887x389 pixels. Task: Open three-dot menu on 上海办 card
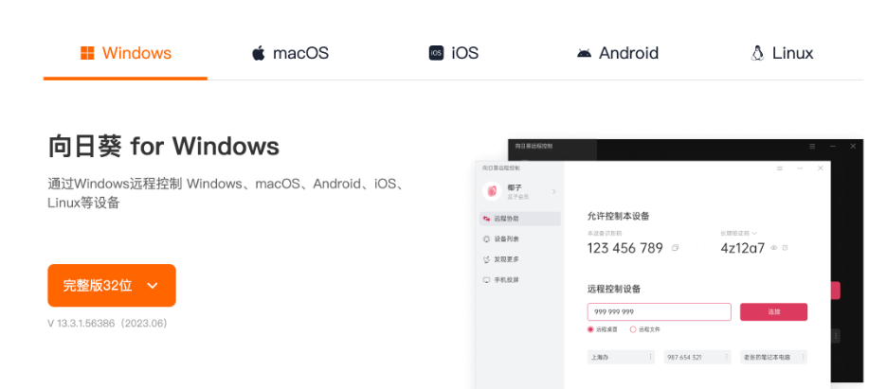(650, 358)
